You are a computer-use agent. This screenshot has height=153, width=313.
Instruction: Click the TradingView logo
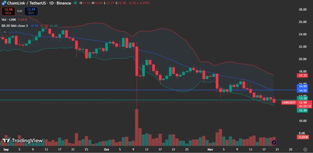click(x=22, y=141)
